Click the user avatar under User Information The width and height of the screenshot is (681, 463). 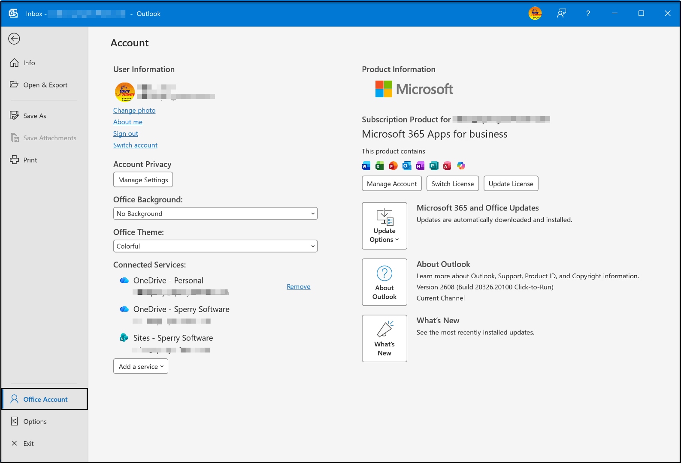[125, 92]
